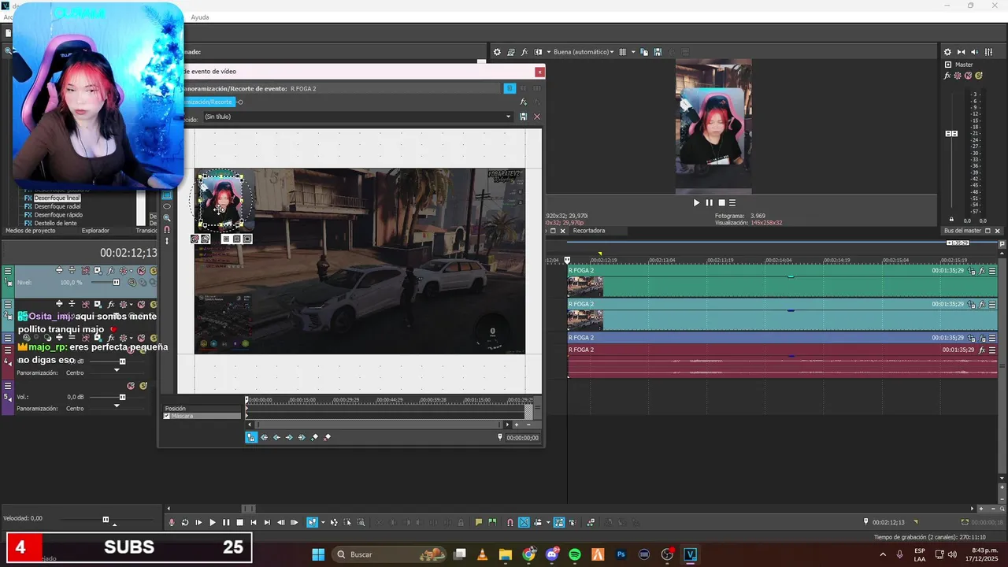Switch to the Explorador tab

(x=95, y=231)
